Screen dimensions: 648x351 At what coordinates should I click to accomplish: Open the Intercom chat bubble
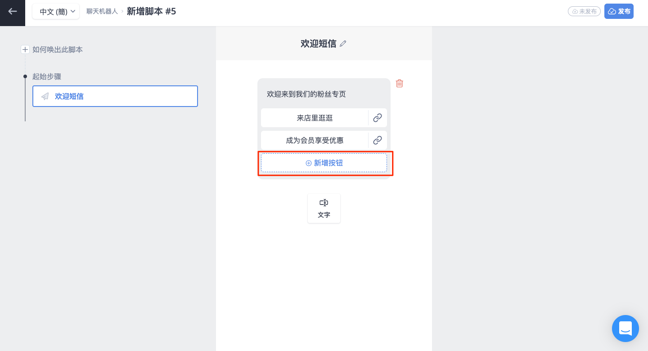pyautogui.click(x=625, y=329)
